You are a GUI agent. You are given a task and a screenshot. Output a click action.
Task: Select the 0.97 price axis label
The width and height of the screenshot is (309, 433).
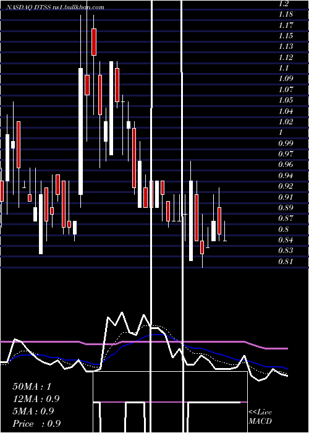pos(286,154)
